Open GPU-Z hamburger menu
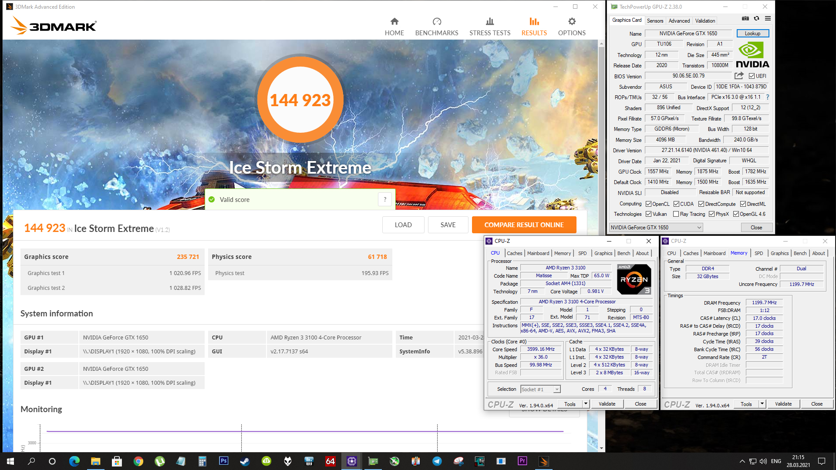836x470 pixels. click(768, 18)
